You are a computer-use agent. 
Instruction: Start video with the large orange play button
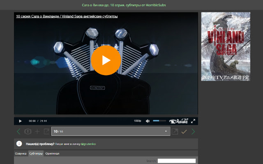tap(106, 60)
